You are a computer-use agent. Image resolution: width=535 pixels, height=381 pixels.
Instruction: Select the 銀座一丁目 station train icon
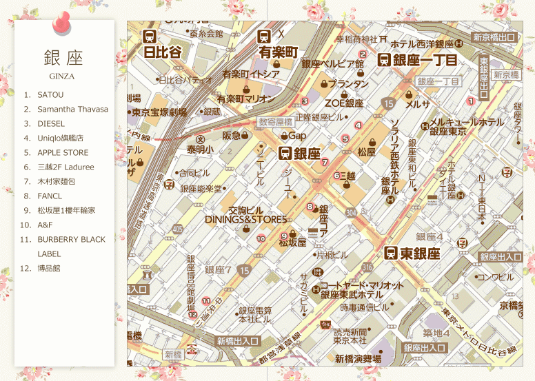(384, 60)
